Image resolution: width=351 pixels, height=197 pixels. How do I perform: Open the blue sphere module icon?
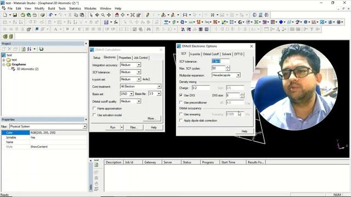(x=281, y=22)
